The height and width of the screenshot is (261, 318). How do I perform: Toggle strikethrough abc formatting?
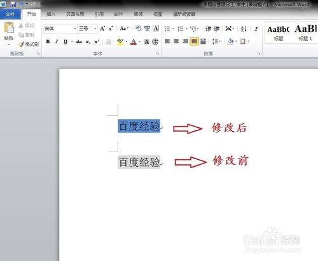(79, 41)
